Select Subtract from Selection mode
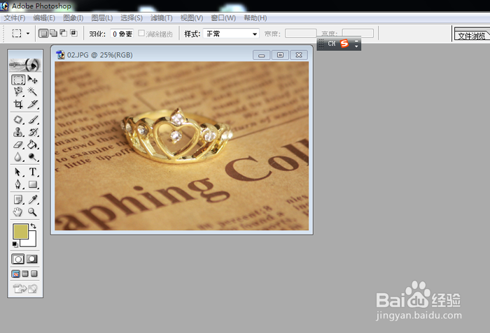 tap(64, 33)
